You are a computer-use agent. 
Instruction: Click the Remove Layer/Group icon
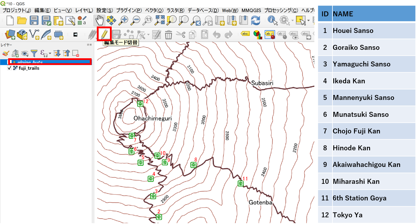coord(76,53)
